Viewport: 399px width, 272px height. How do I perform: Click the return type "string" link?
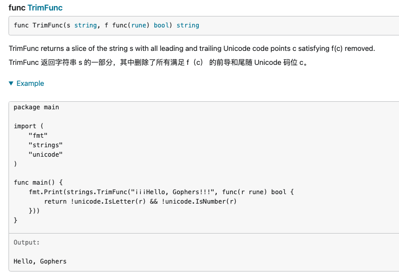click(188, 25)
